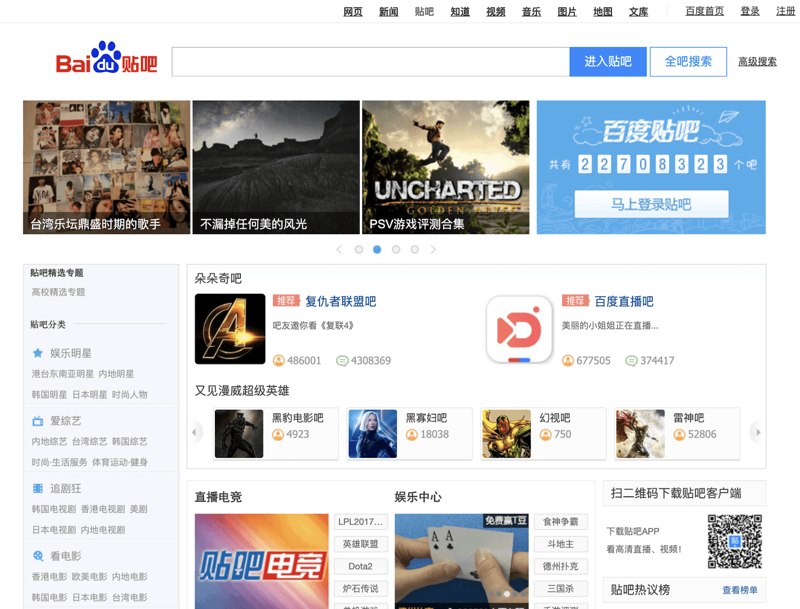Click the QR code for Tieba app
The width and height of the screenshot is (800, 609).
click(x=735, y=541)
